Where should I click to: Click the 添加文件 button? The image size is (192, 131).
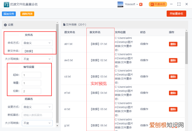[x=9, y=14]
